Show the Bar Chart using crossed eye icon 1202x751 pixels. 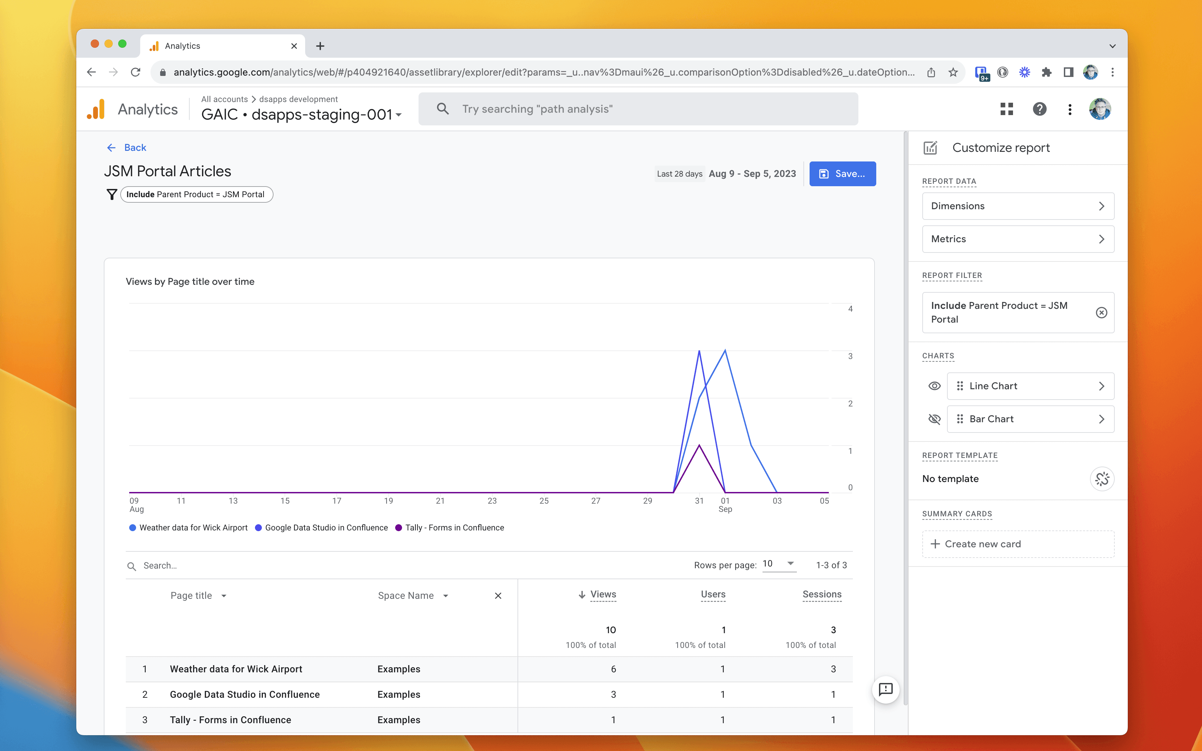[934, 419]
